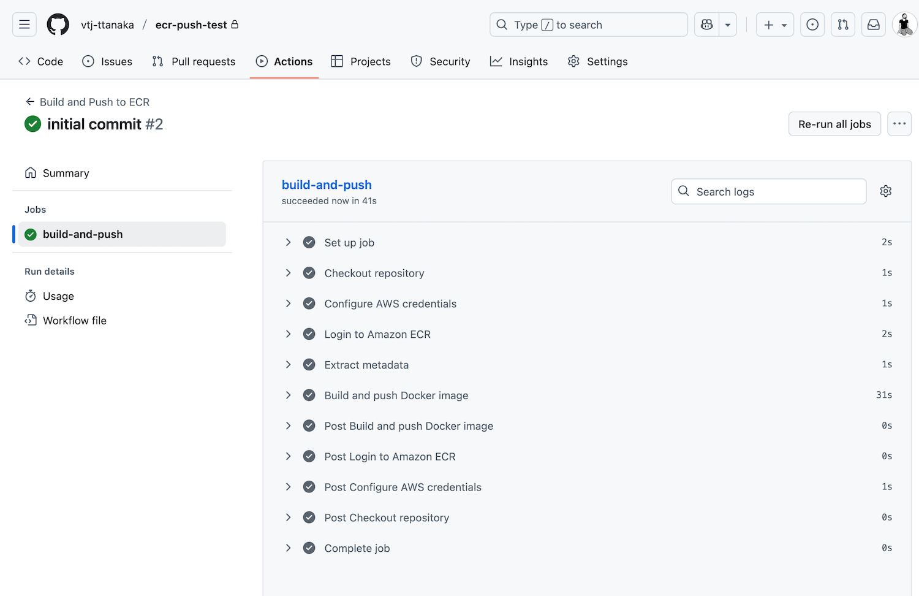The height and width of the screenshot is (596, 919).
Task: Switch to the Insights tab
Action: click(519, 61)
